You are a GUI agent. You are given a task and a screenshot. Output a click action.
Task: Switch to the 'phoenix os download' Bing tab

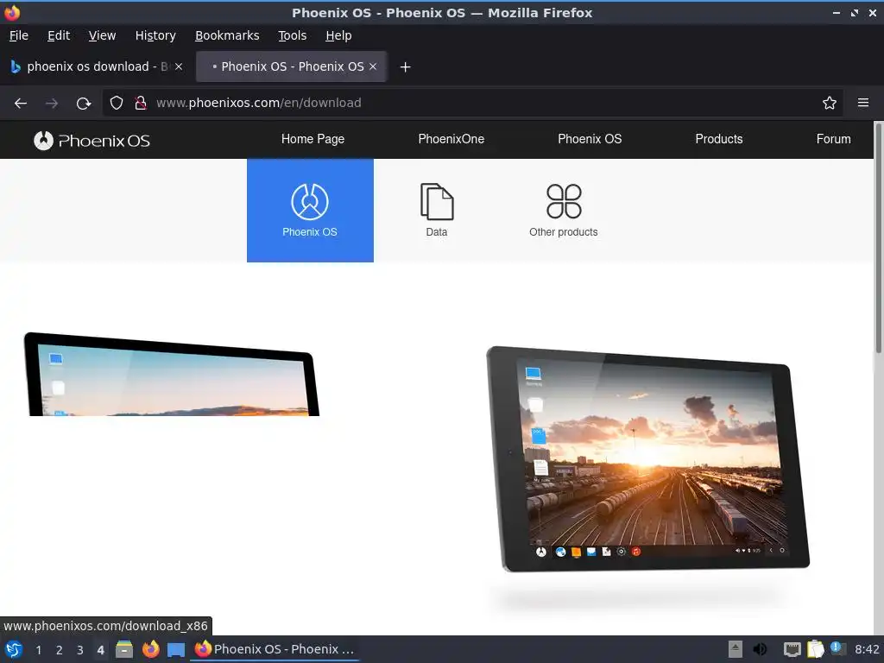(x=96, y=66)
